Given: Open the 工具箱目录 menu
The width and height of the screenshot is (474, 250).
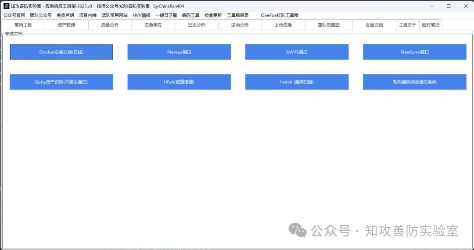Looking at the screenshot, I should pyautogui.click(x=238, y=15).
